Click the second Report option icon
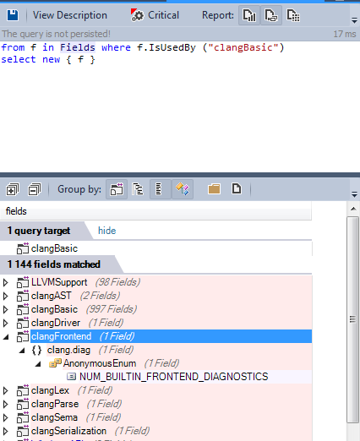 (x=271, y=15)
